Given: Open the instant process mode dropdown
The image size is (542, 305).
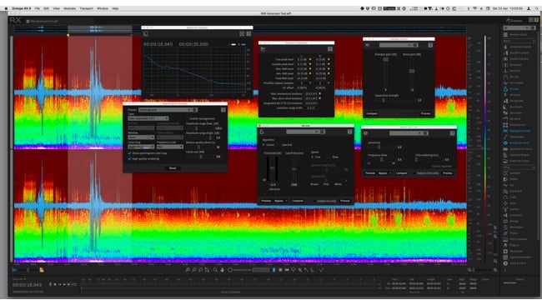Looking at the screenshot, I should click(x=261, y=270).
